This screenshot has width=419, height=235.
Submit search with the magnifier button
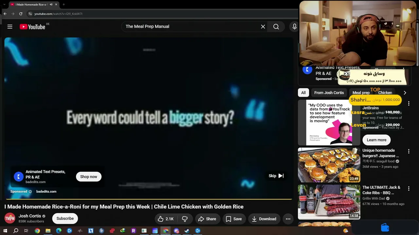(276, 27)
